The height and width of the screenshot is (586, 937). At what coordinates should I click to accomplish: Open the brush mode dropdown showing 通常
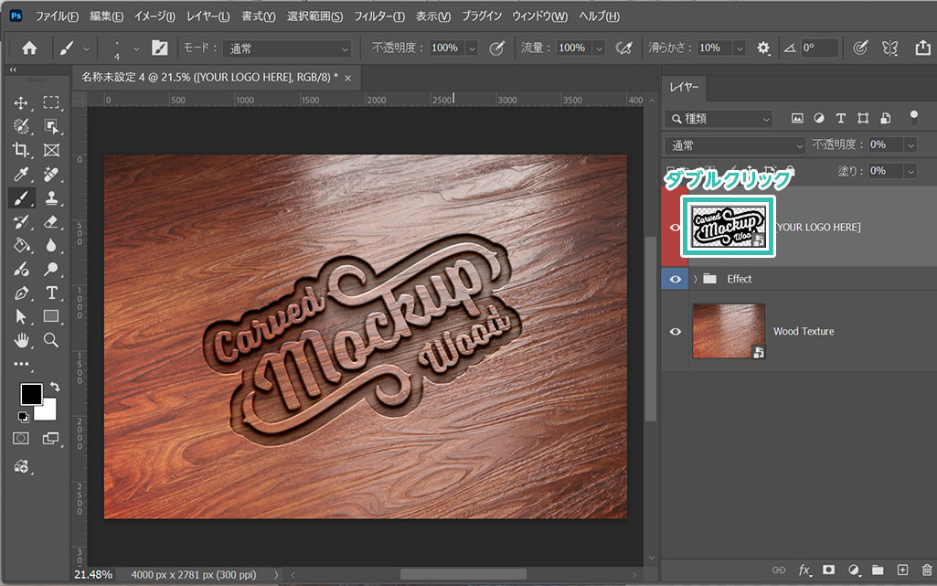(x=289, y=48)
